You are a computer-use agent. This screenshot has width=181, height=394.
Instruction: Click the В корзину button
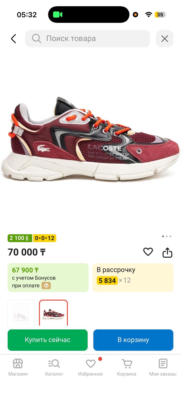(x=133, y=340)
